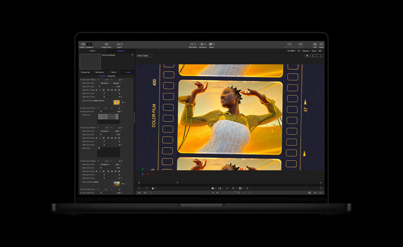Open the Active Camera dropdown
Image resolution: width=403 pixels, height=247 pixels.
click(144, 56)
